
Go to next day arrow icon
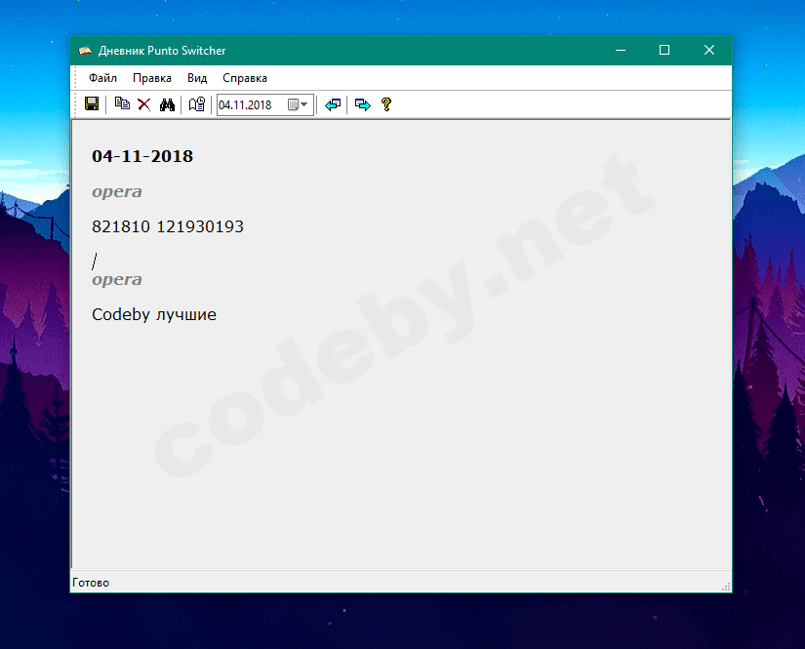point(363,104)
